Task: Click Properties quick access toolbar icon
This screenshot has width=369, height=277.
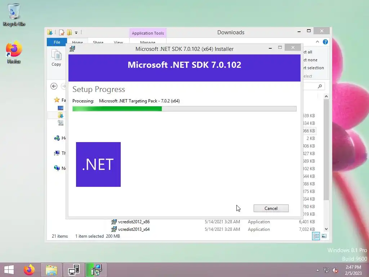Action: (62, 32)
